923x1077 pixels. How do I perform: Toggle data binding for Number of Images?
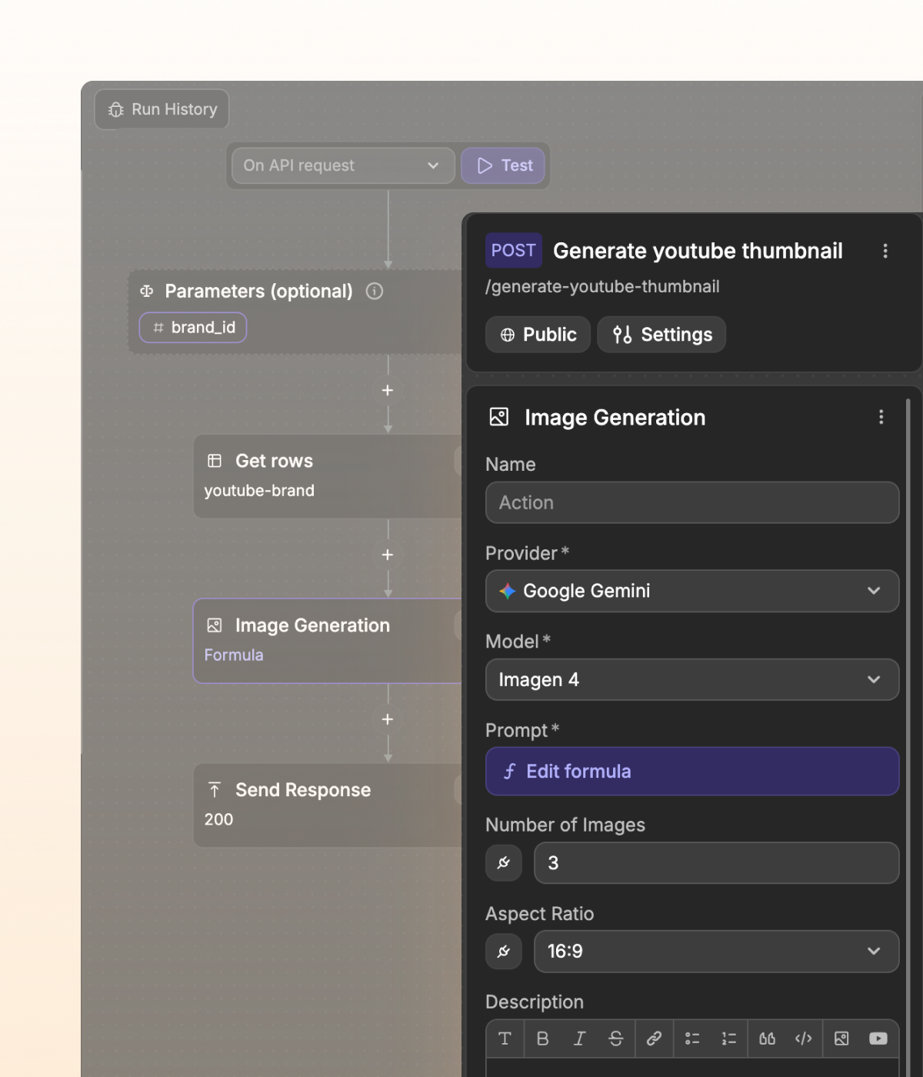click(504, 863)
